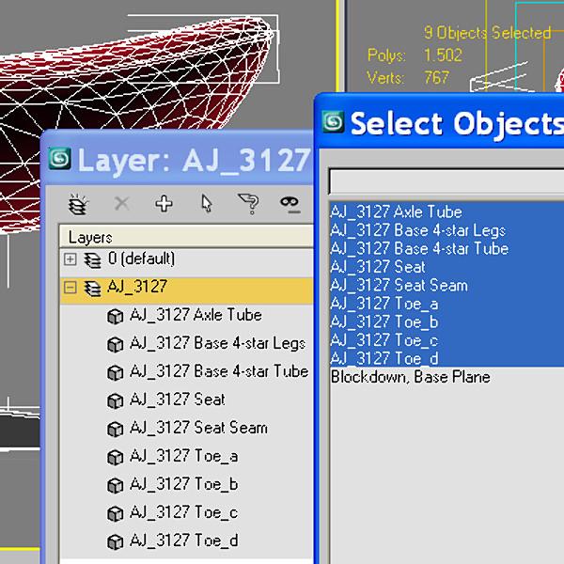Click cube icon beside AJ_3127 Toe_c

click(x=116, y=513)
